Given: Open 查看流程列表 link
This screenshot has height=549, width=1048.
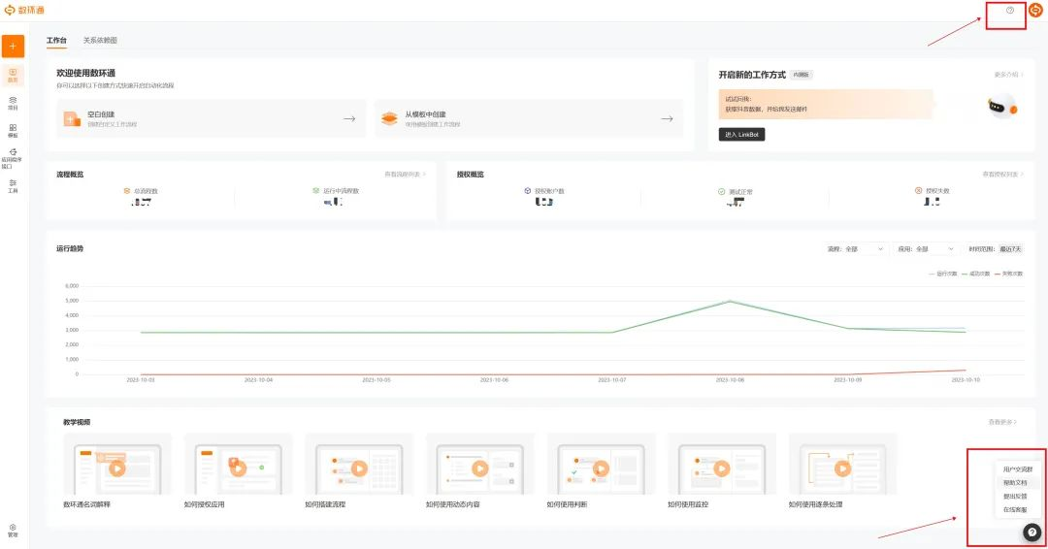Looking at the screenshot, I should [405, 175].
